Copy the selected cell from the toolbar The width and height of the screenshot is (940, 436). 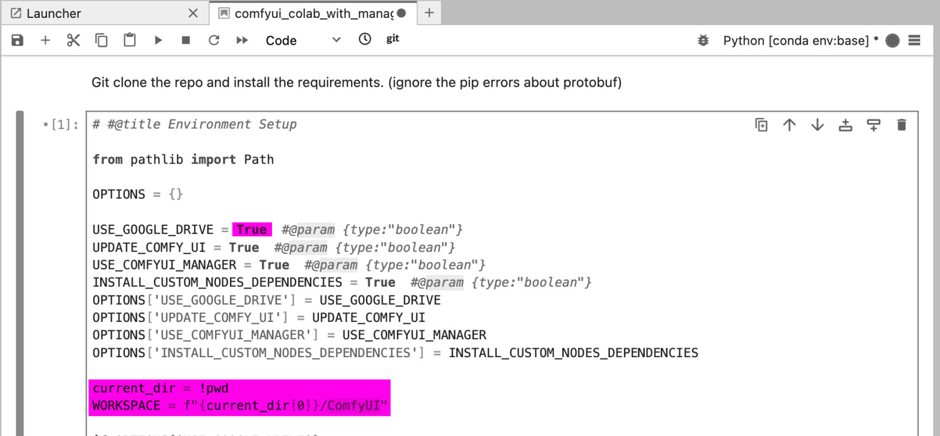coord(101,40)
